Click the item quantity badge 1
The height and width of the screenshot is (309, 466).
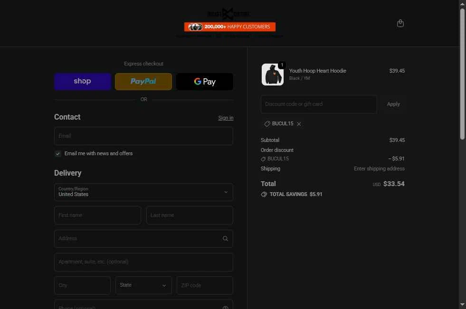click(282, 65)
